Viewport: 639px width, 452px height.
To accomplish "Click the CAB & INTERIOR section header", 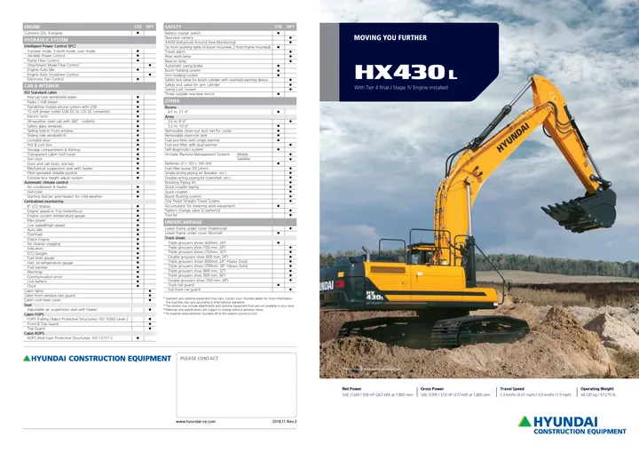I will 90,86.
